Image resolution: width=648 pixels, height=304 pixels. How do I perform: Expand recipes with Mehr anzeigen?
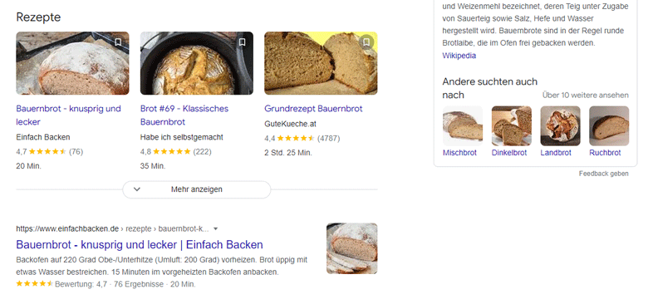(197, 189)
